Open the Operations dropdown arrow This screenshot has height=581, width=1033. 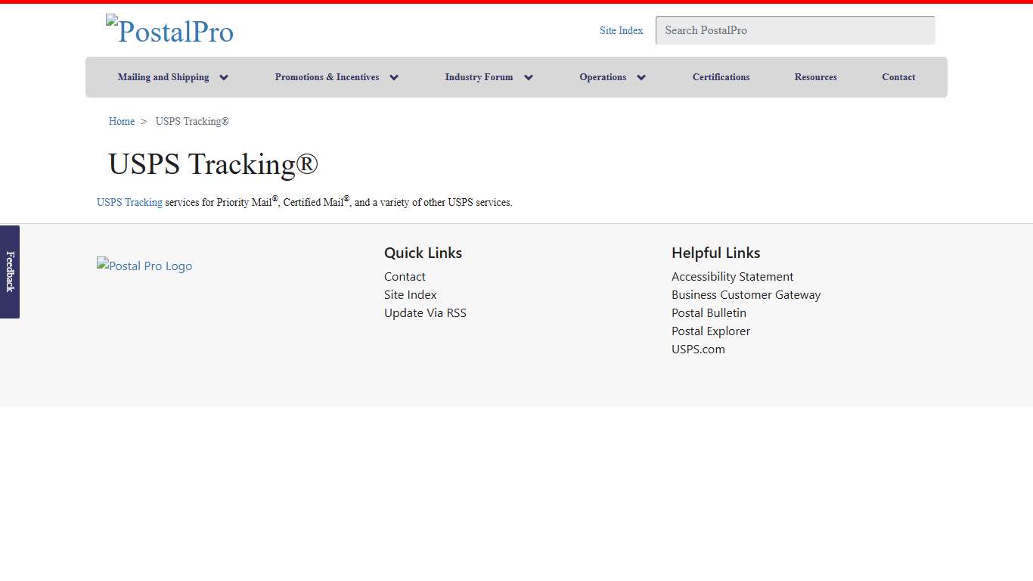click(x=641, y=77)
